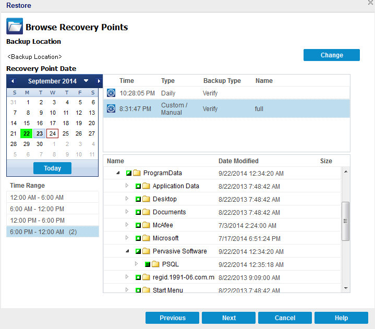Select the 6:00 PM - 12:00 AM time range

point(52,231)
